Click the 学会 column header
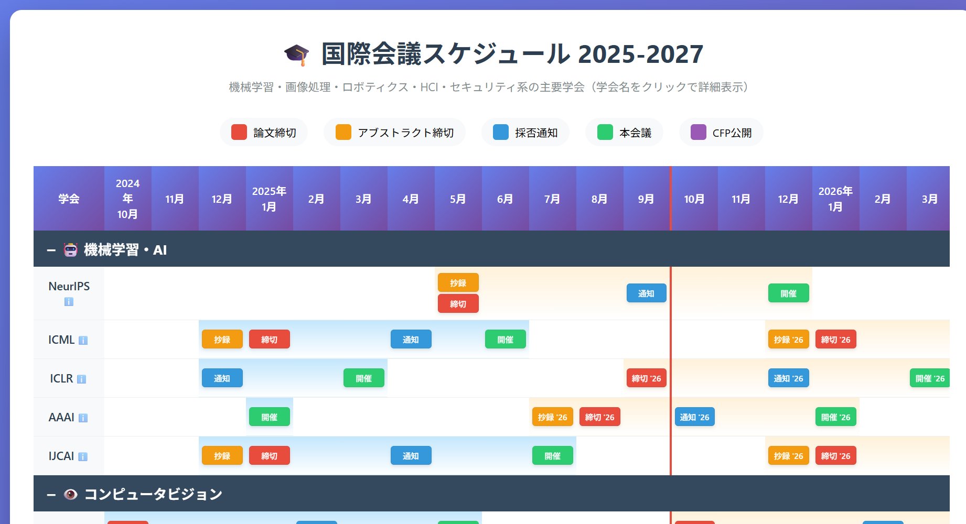Image resolution: width=966 pixels, height=524 pixels. [x=69, y=199]
